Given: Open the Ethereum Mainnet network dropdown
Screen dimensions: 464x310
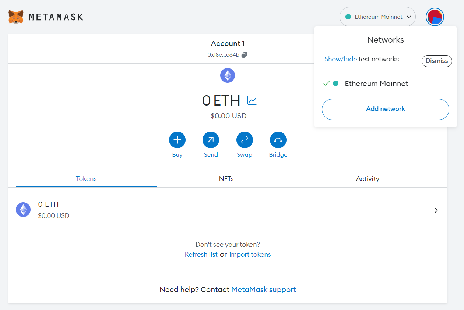Looking at the screenshot, I should coord(377,17).
